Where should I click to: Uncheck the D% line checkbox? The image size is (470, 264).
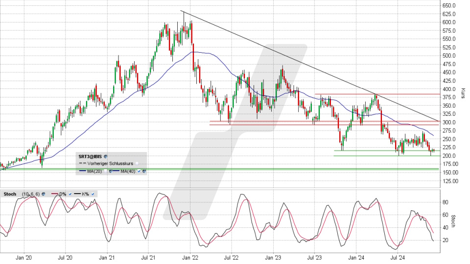click(x=70, y=194)
